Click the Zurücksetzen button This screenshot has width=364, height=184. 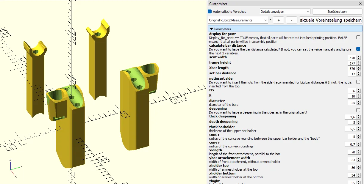point(337,12)
